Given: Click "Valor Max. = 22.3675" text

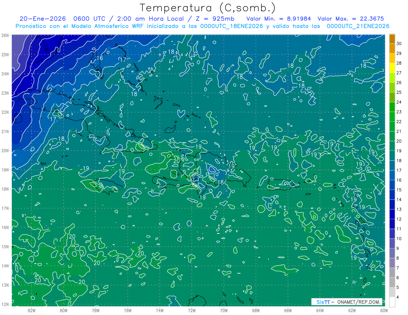Looking at the screenshot, I should [351, 19].
